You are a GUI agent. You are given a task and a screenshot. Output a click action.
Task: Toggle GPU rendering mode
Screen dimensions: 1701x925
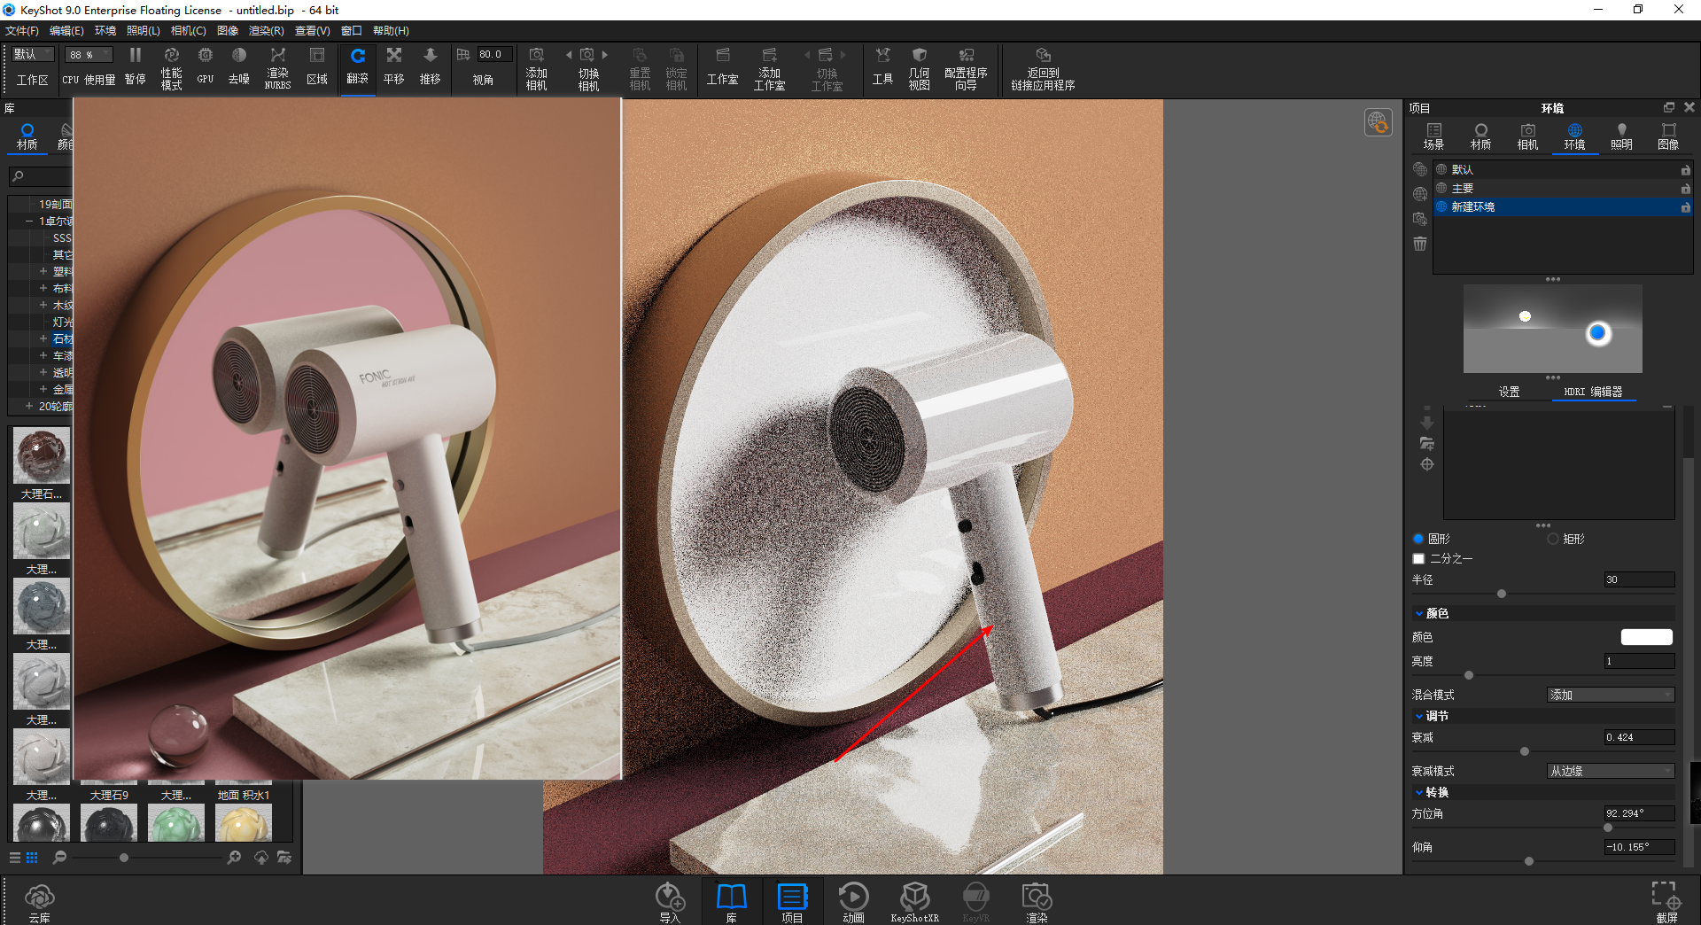(x=206, y=67)
